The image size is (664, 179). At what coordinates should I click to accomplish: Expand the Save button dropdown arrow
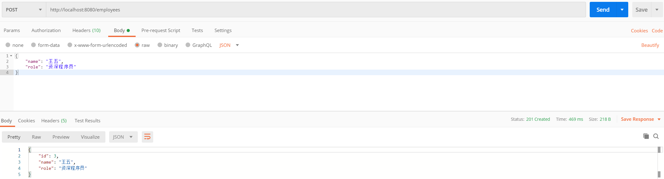coord(657,10)
